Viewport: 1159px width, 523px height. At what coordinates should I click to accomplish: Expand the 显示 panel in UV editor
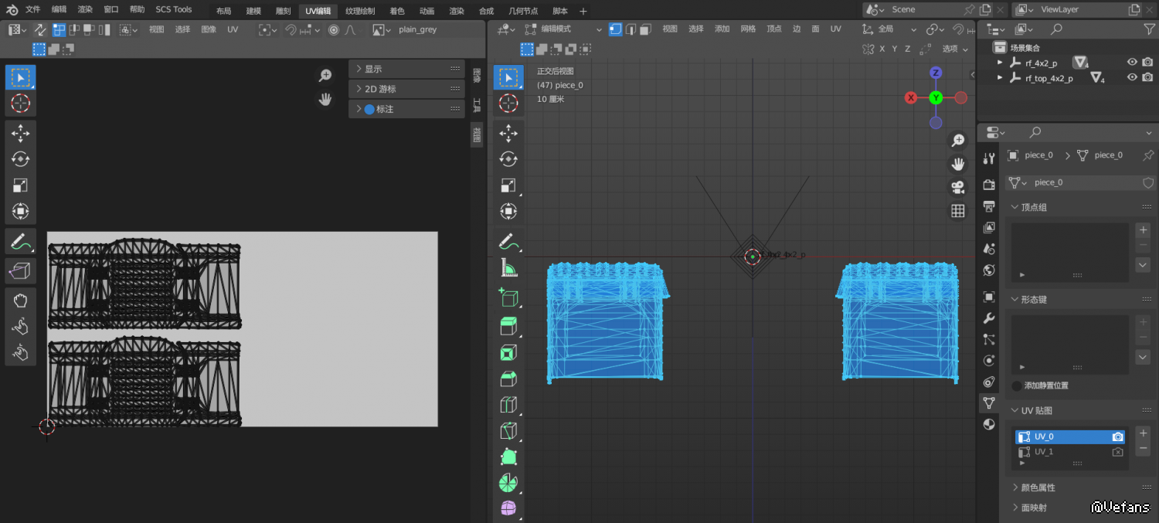coord(374,69)
